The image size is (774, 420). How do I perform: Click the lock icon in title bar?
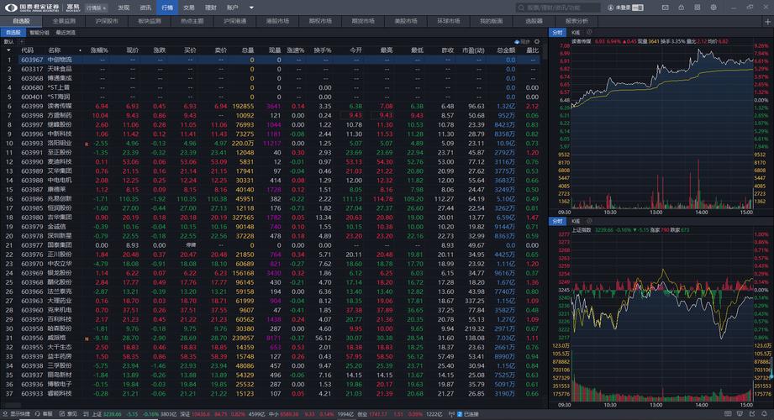tap(682, 8)
